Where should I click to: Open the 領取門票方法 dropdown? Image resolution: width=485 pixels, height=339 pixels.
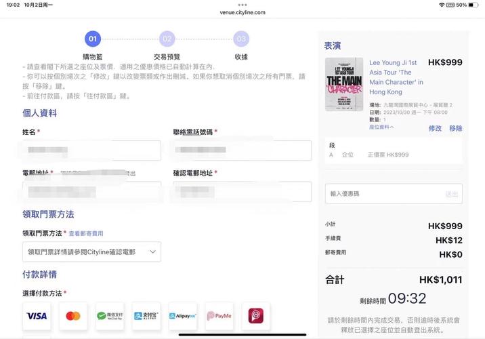[x=91, y=252]
